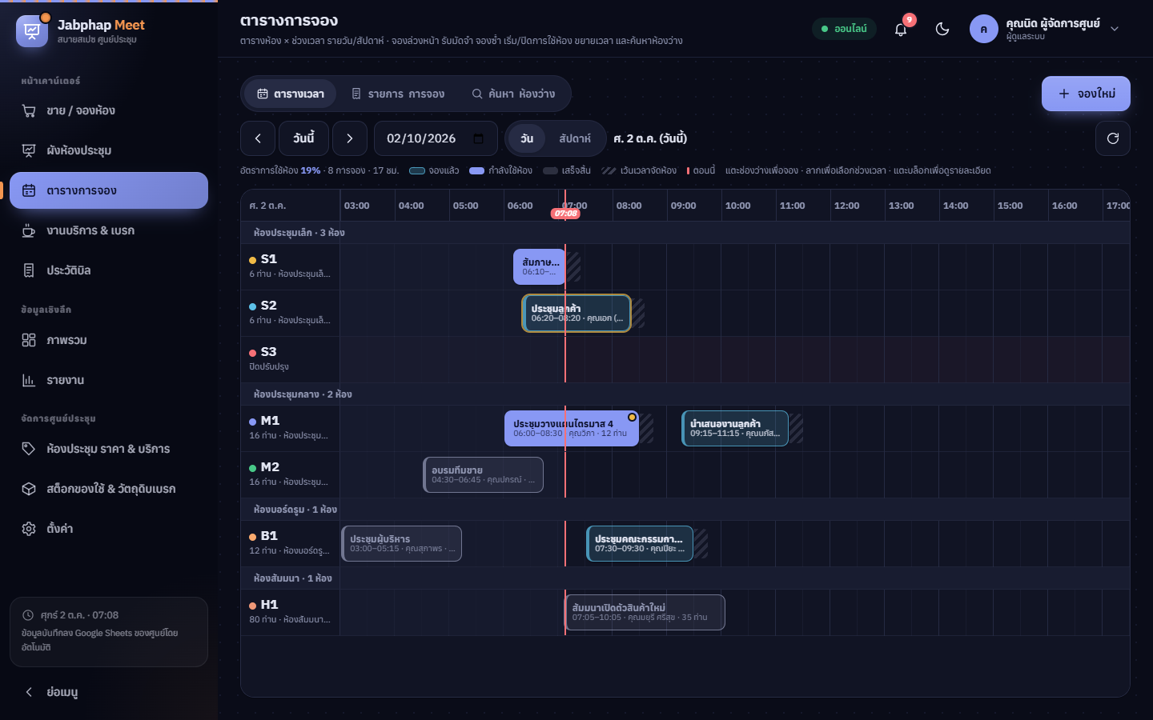Click the ออนไลน์ status badge
Viewport: 1153px width, 720px height.
point(844,29)
